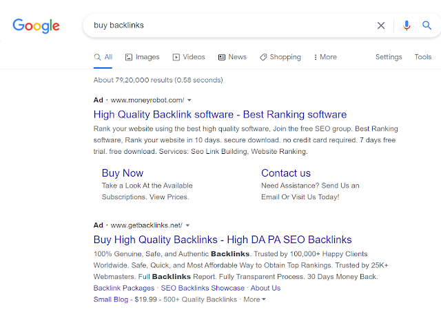The width and height of the screenshot is (441, 316).
Task: Click 'Take a Look At the Available' description
Action: tap(147, 185)
